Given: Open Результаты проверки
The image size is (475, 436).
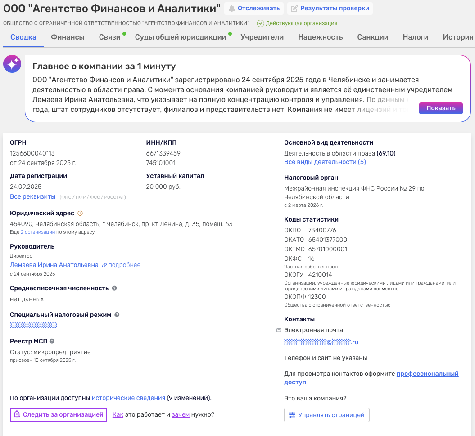Looking at the screenshot, I should [x=330, y=9].
